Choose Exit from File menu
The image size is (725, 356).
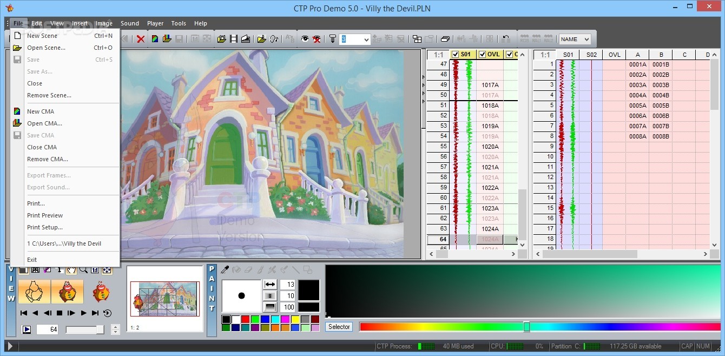(65, 260)
